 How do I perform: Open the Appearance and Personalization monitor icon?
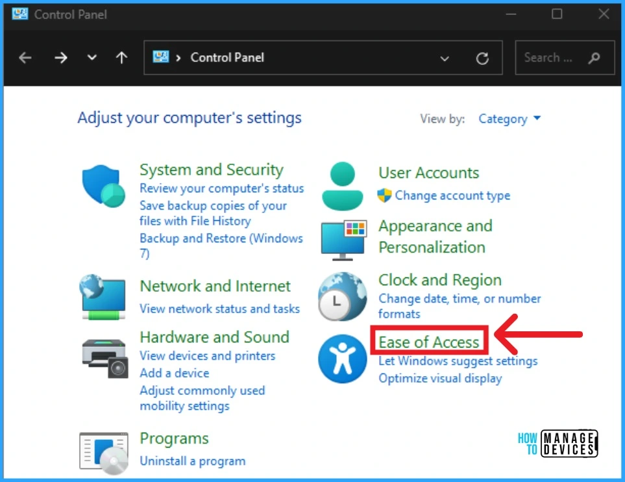[x=343, y=240]
